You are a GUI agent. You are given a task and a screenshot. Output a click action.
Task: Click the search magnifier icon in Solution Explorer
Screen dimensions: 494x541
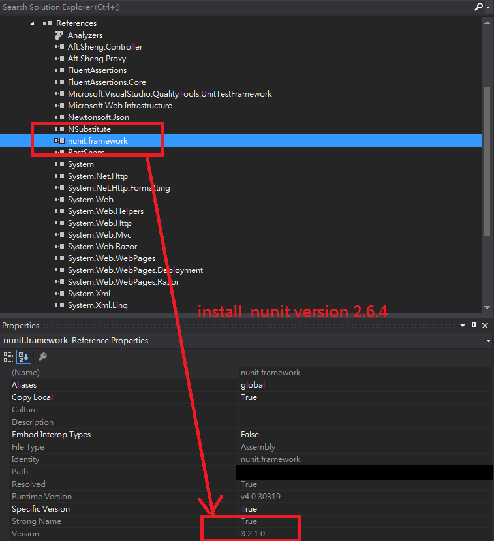478,7
